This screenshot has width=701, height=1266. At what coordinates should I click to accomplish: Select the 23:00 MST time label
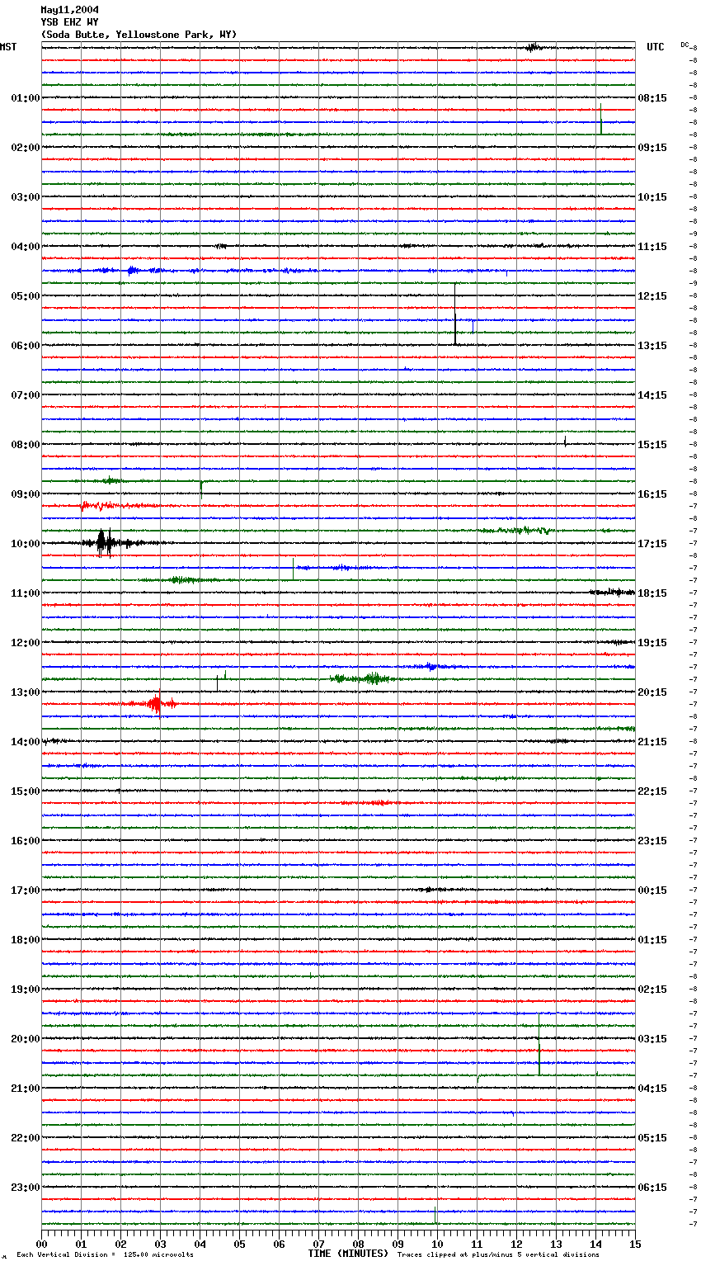(26, 1188)
